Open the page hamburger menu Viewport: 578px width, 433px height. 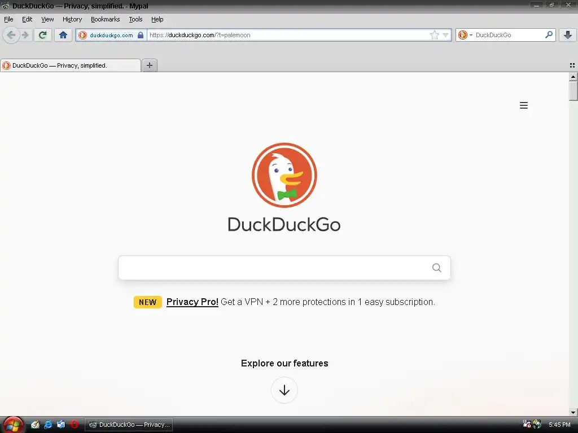click(x=523, y=105)
